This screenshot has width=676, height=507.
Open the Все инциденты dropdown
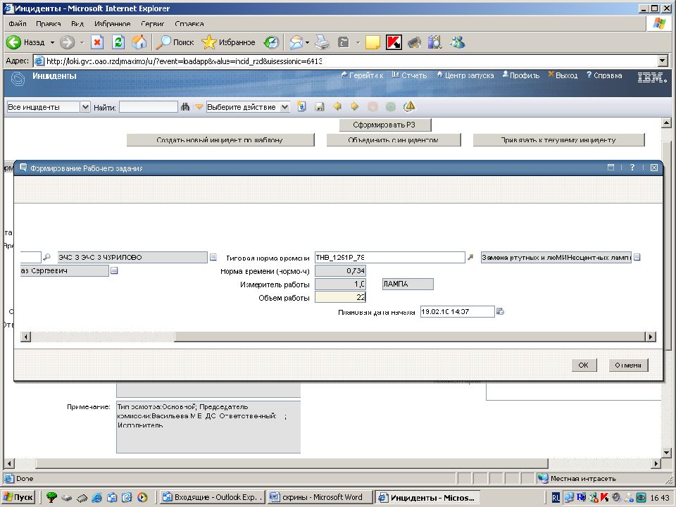point(85,107)
